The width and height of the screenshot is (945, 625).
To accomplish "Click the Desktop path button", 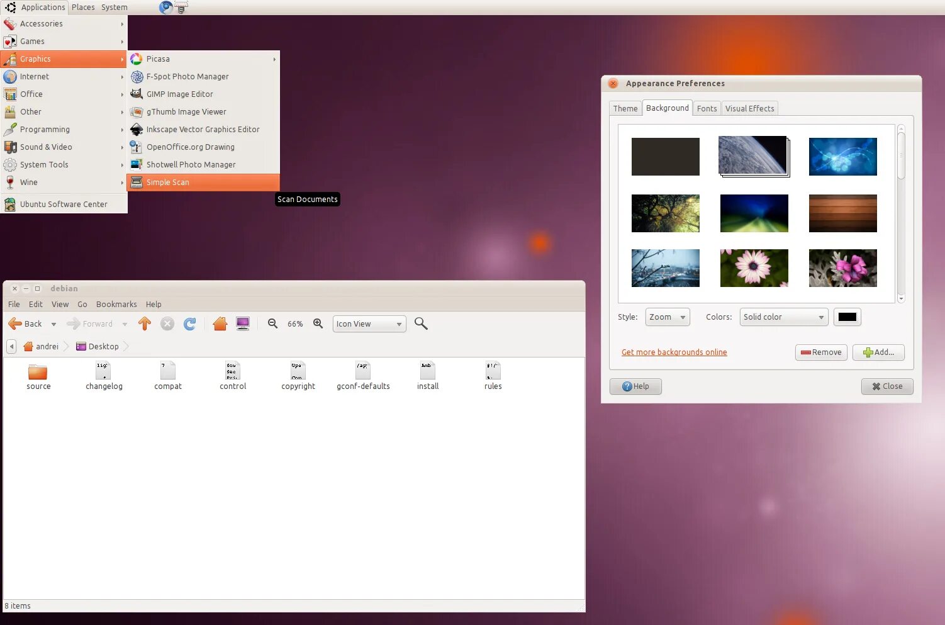I will (98, 347).
